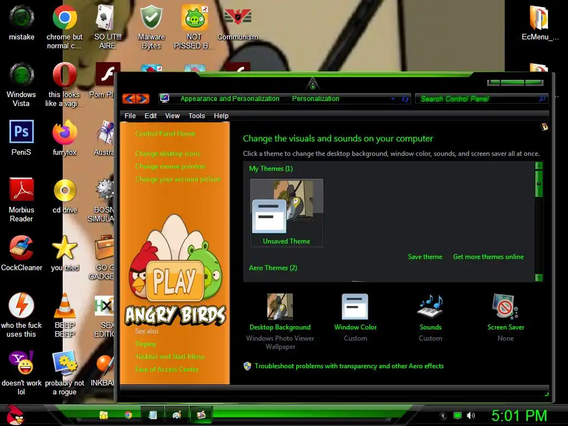Open the Help menu
Image resolution: width=568 pixels, height=426 pixels.
pos(221,115)
